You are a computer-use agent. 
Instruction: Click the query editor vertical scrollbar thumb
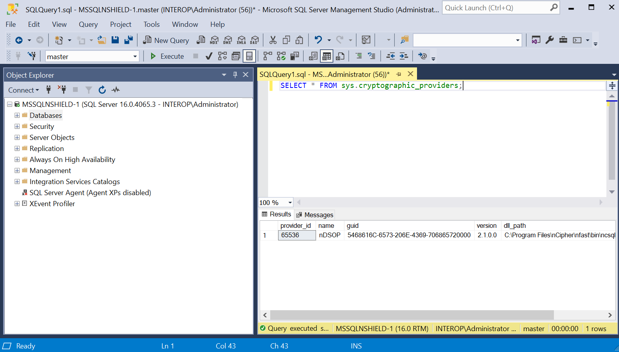(x=612, y=141)
